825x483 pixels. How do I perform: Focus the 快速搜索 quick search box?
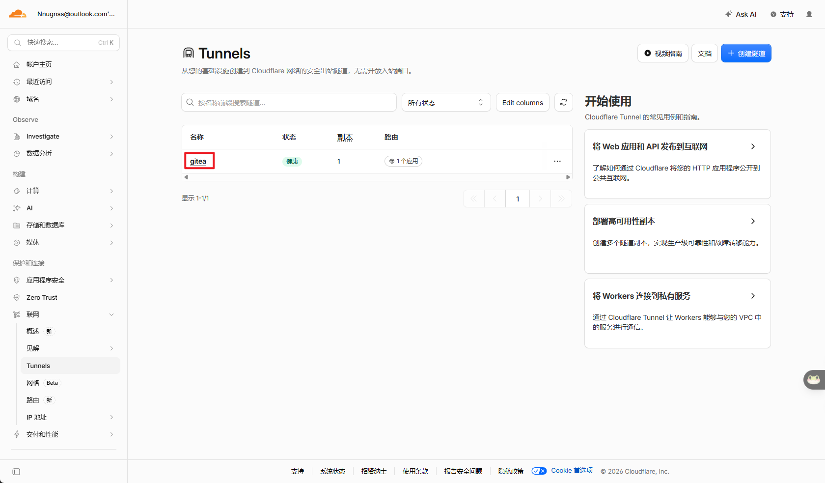[x=63, y=43]
